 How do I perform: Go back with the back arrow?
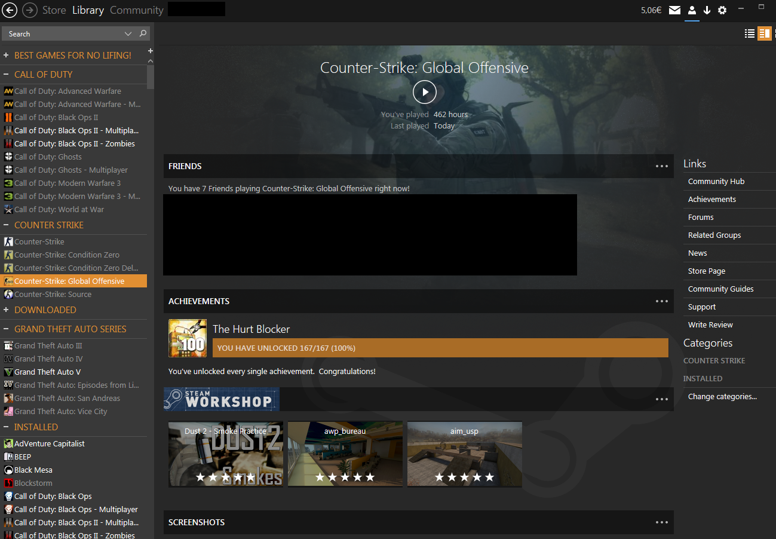coord(10,10)
